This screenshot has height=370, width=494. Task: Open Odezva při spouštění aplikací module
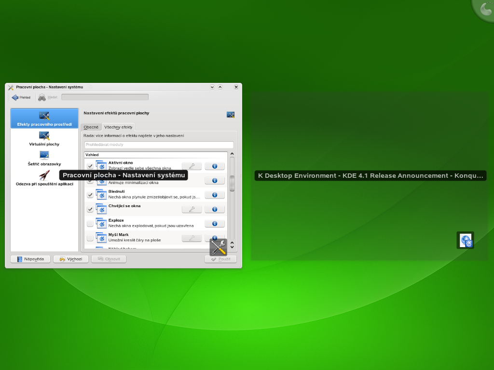44,178
